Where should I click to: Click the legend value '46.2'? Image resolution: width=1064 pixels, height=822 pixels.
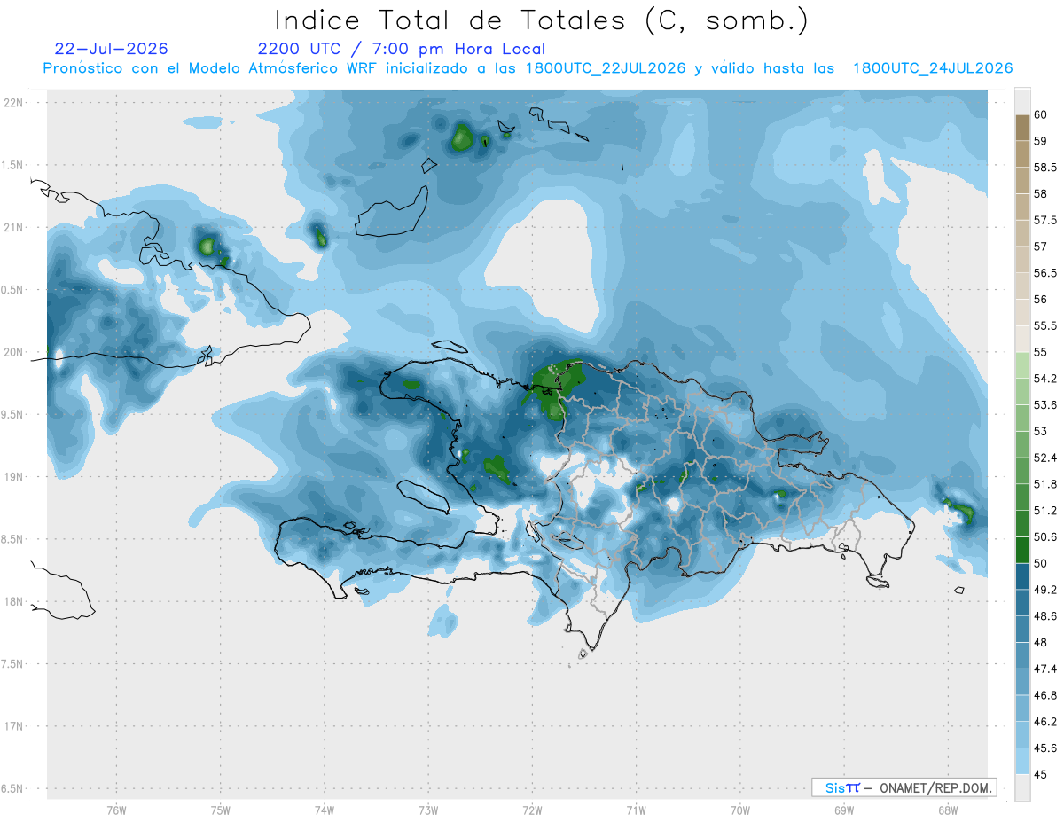coord(1045,722)
